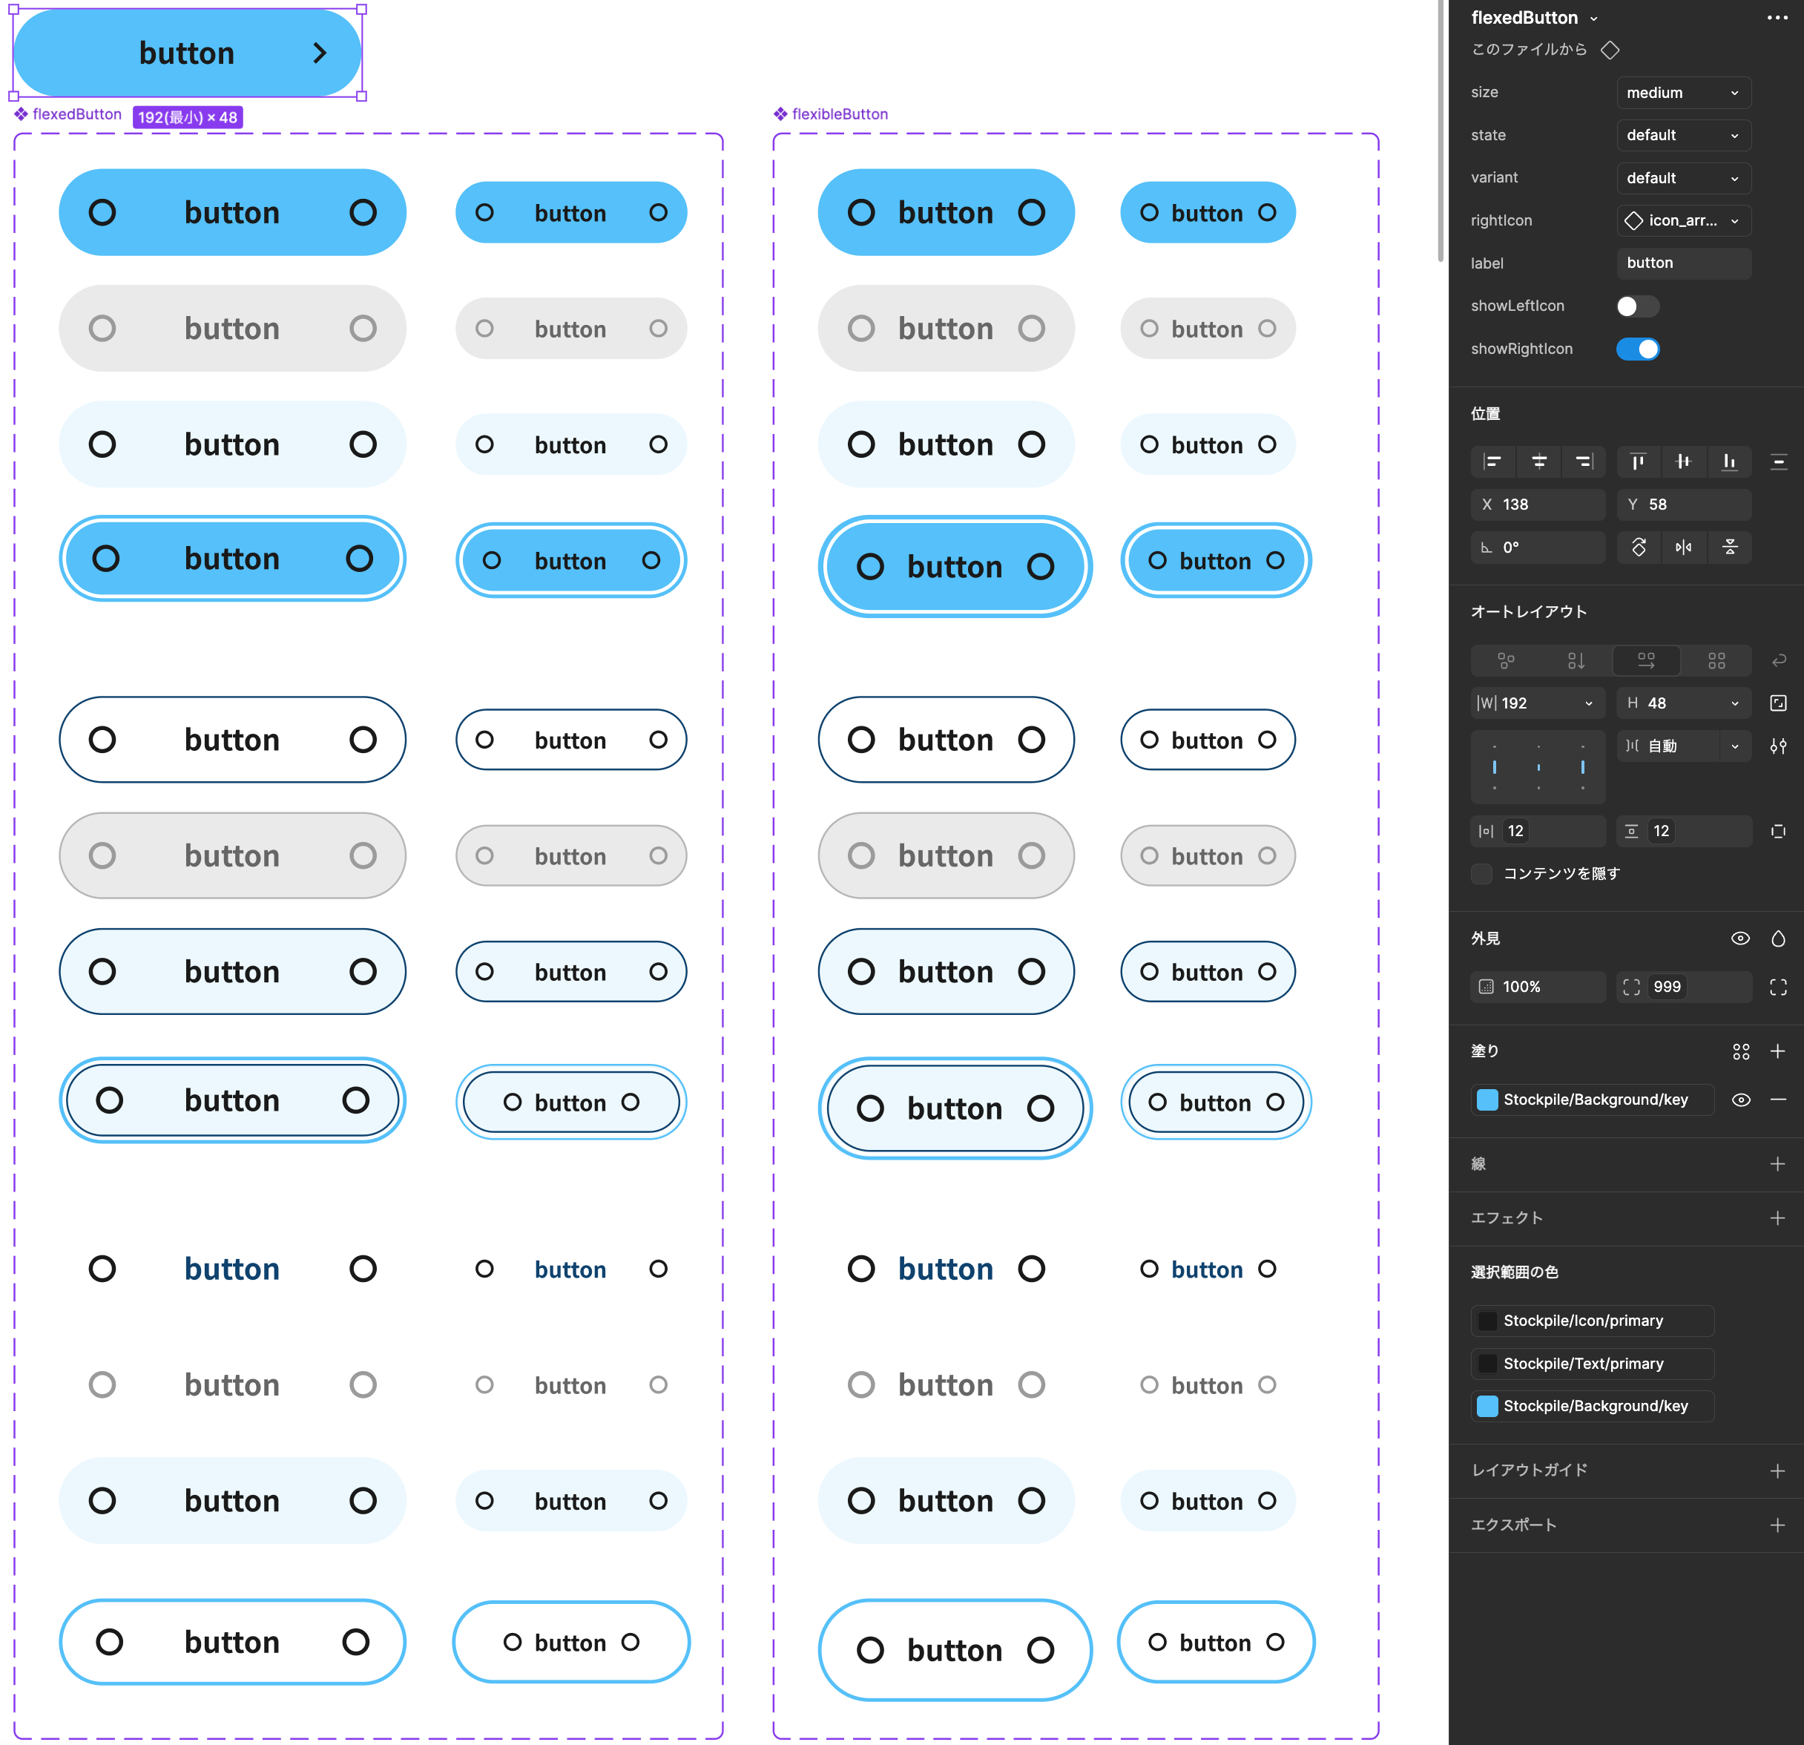1804x1745 pixels.
Task: Click the flexedButton component set label
Action: [x=76, y=114]
